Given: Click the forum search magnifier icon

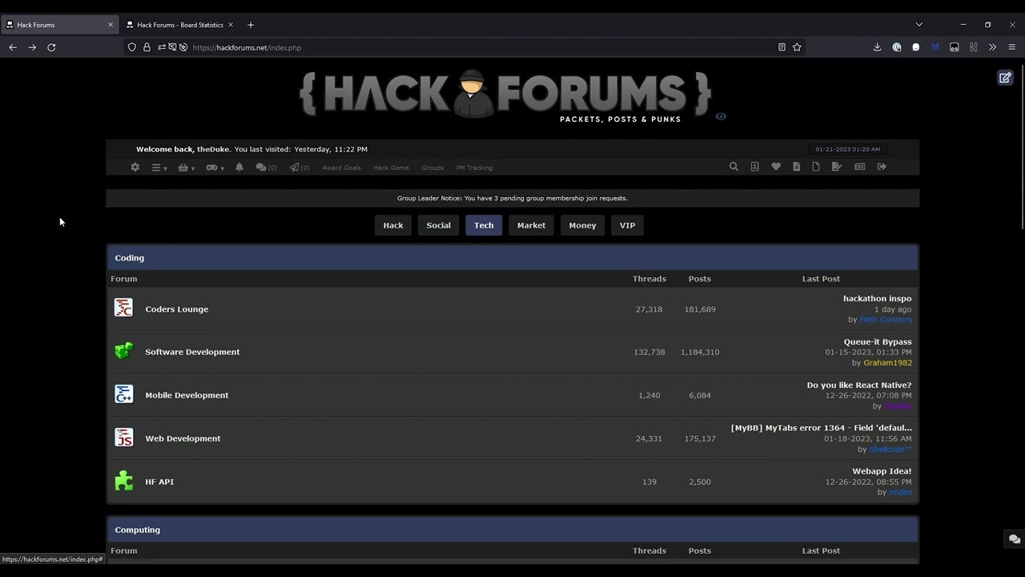Looking at the screenshot, I should coord(734,167).
